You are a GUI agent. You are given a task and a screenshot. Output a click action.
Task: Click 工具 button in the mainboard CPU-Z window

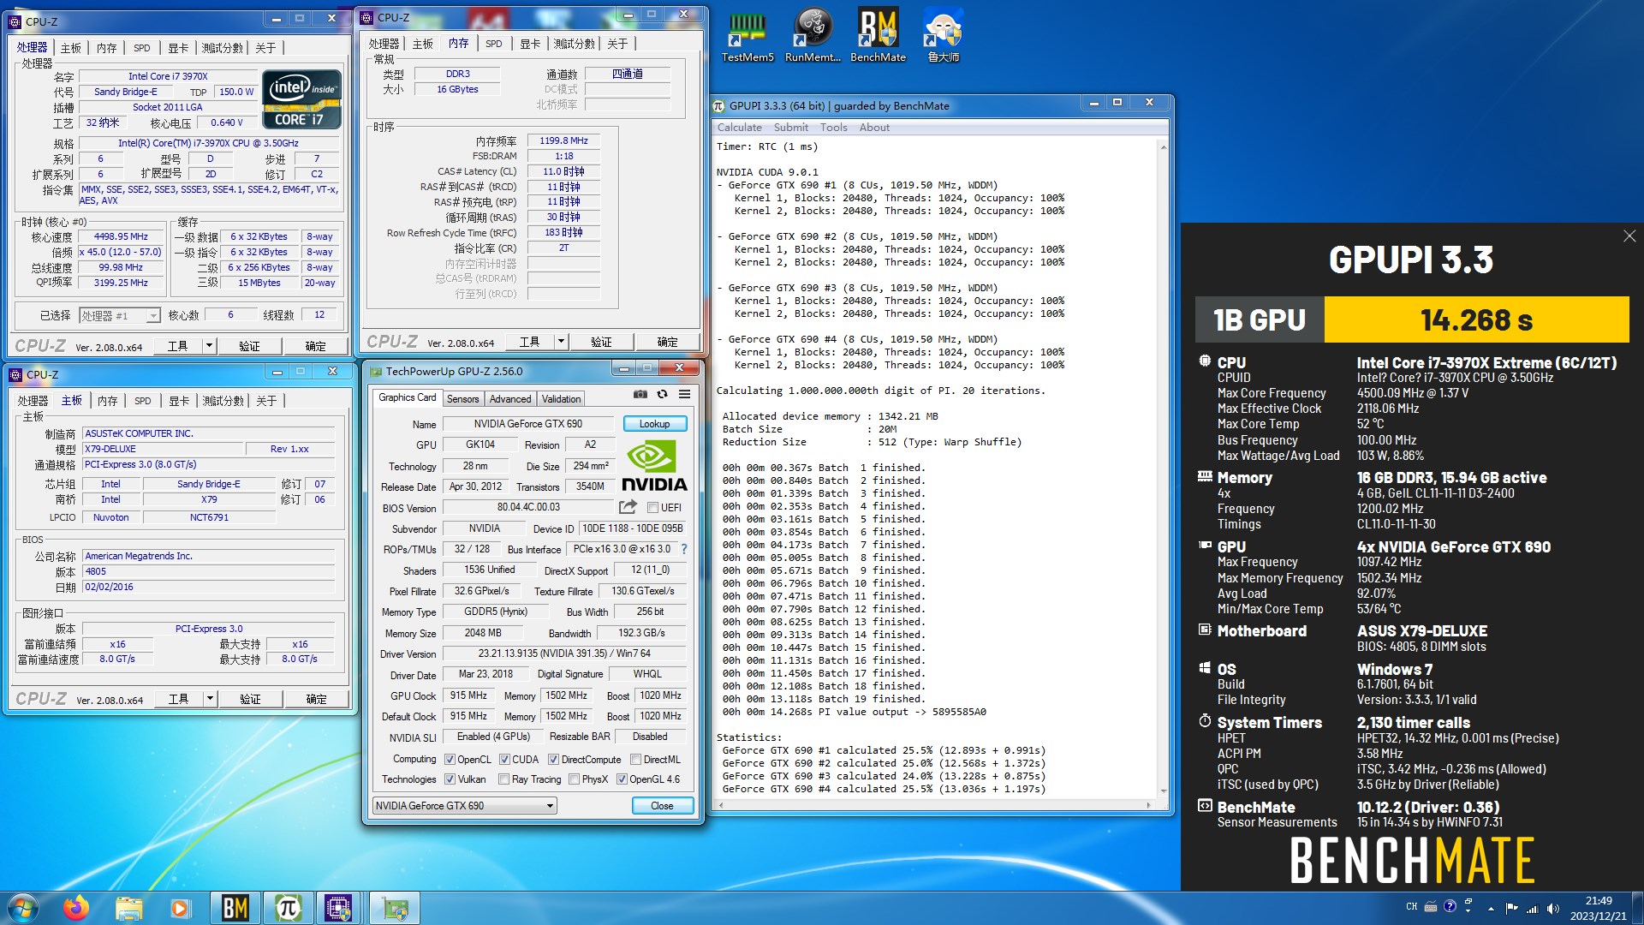pyautogui.click(x=178, y=699)
